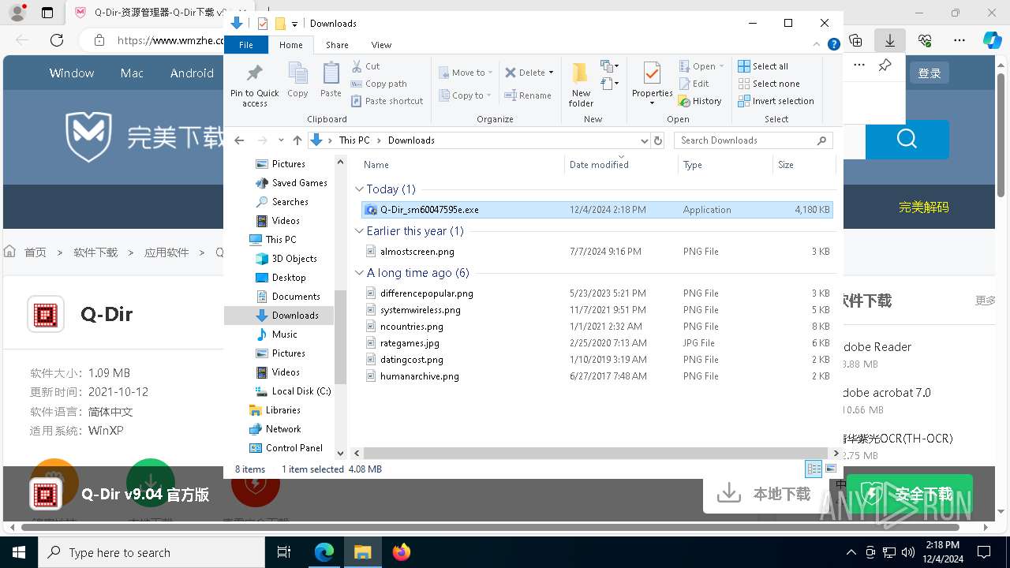
Task: Click Select none
Action: point(769,84)
